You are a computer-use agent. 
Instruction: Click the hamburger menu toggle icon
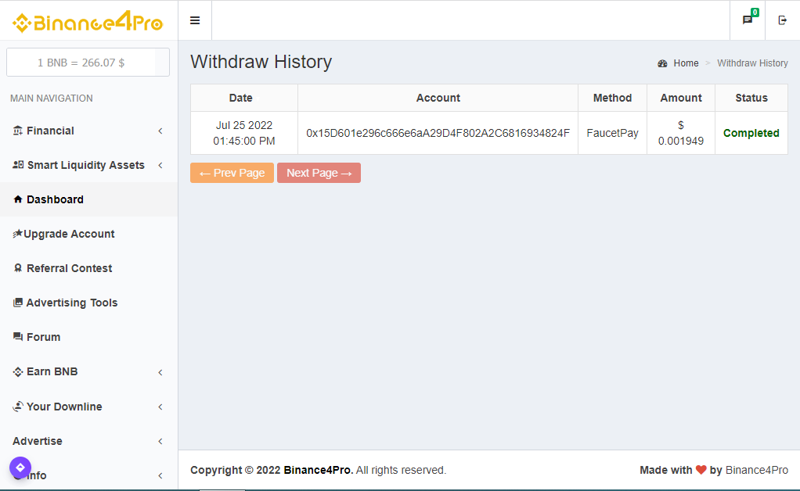(x=195, y=20)
